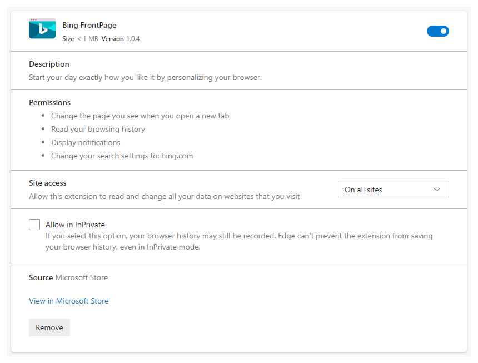Click the Site access heading
This screenshot has width=478, height=363.
point(48,183)
